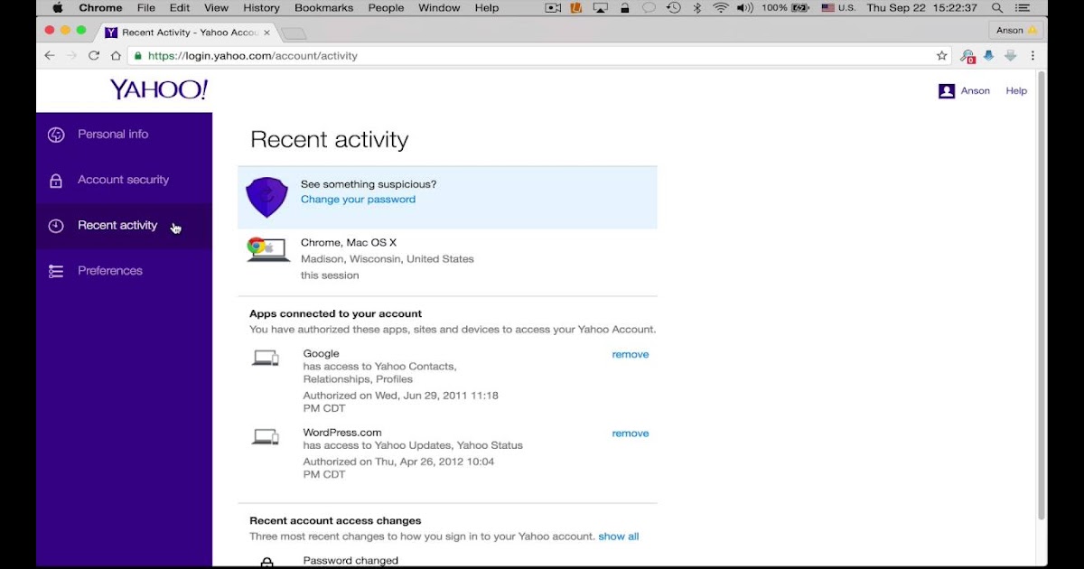Screen dimensions: 1084x569
Task: Open the Window menu
Action: pyautogui.click(x=439, y=8)
